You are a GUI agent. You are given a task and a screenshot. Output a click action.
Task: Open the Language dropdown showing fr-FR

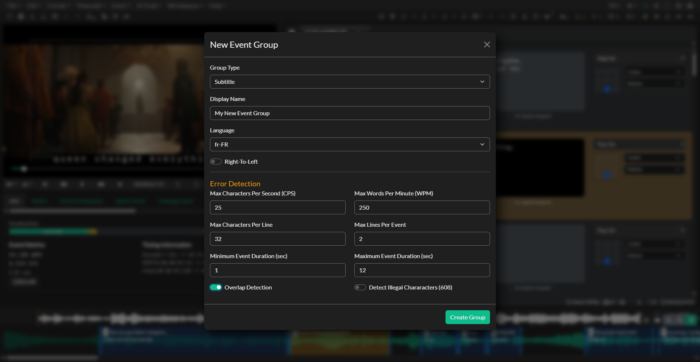point(350,144)
